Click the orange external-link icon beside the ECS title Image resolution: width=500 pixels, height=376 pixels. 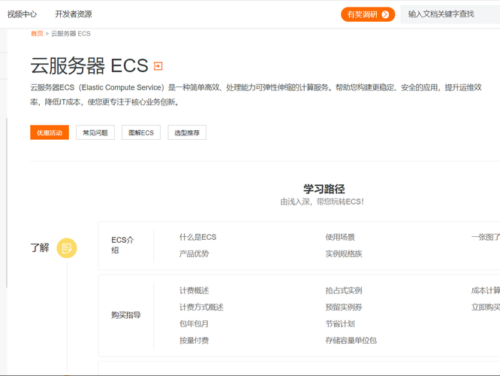tap(158, 66)
